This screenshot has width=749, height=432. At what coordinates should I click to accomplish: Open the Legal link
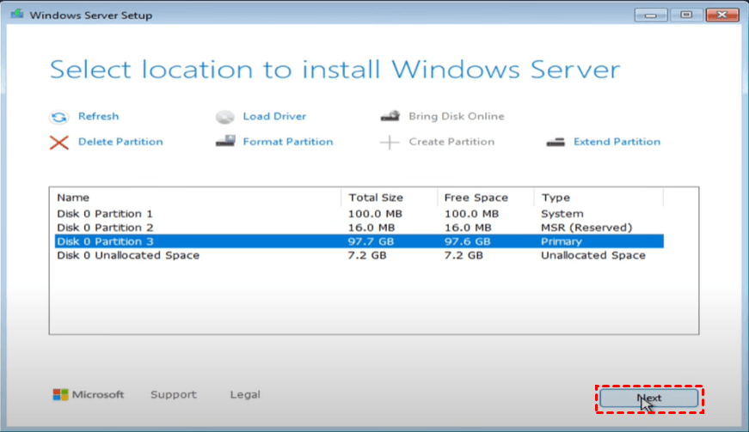coord(245,395)
